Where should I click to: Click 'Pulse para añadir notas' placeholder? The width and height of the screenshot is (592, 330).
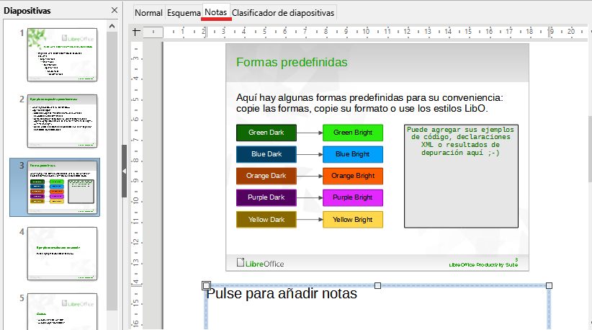[x=282, y=294]
